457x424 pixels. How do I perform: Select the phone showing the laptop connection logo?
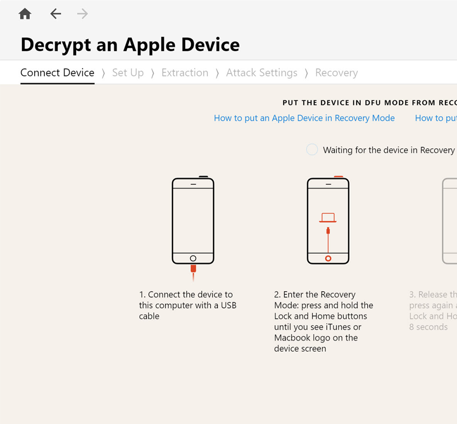(x=328, y=220)
